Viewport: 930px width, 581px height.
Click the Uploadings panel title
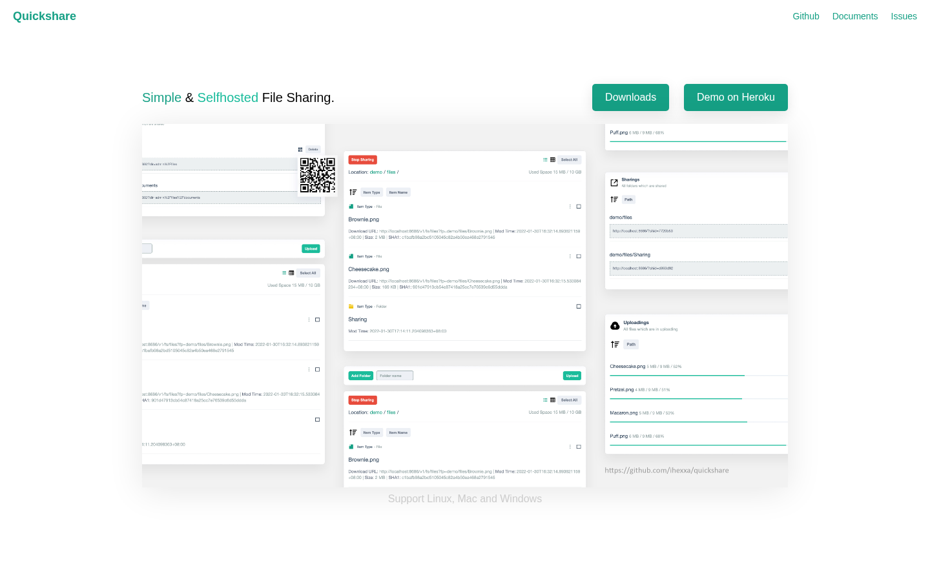(x=636, y=323)
